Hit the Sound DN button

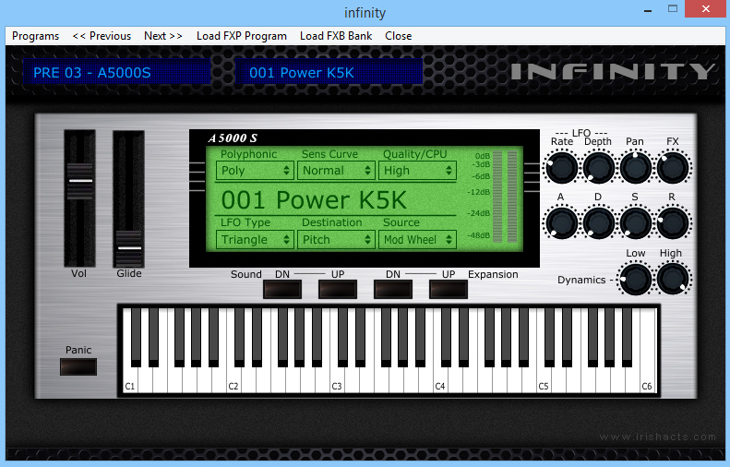282,289
